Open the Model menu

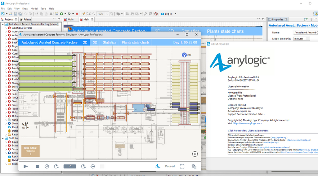click(34, 9)
